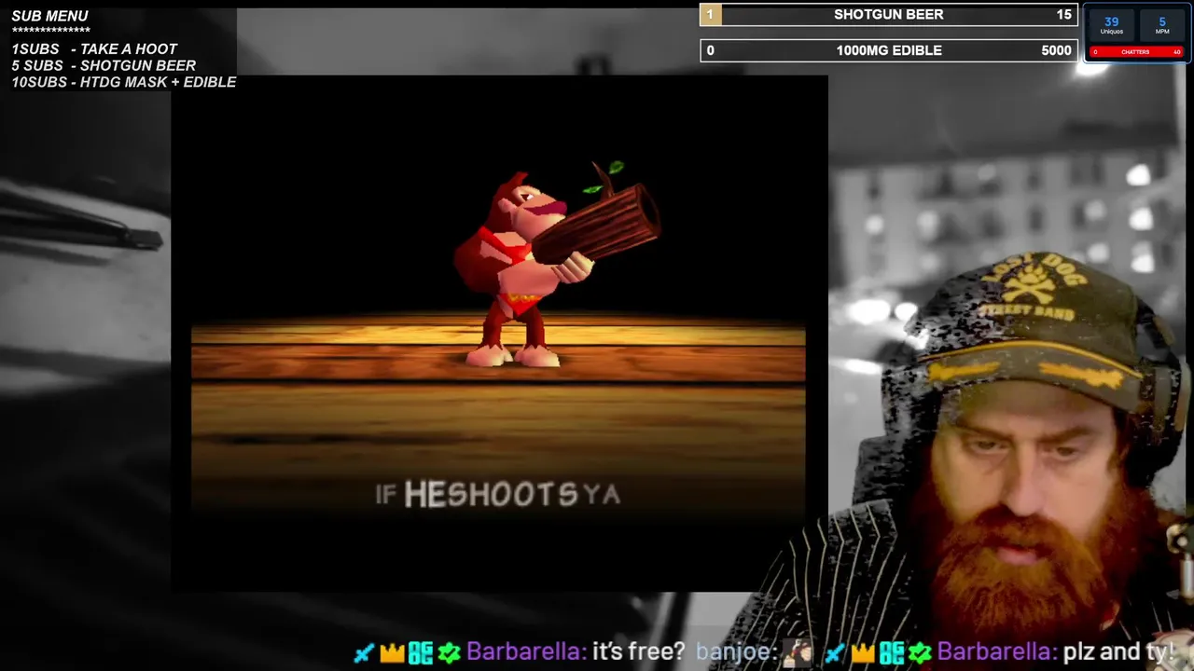Click the crown badge before "plz and ty!" message
This screenshot has width=1194, height=671.
pos(863,652)
